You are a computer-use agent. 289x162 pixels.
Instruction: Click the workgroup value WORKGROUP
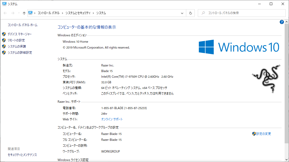click(110, 152)
